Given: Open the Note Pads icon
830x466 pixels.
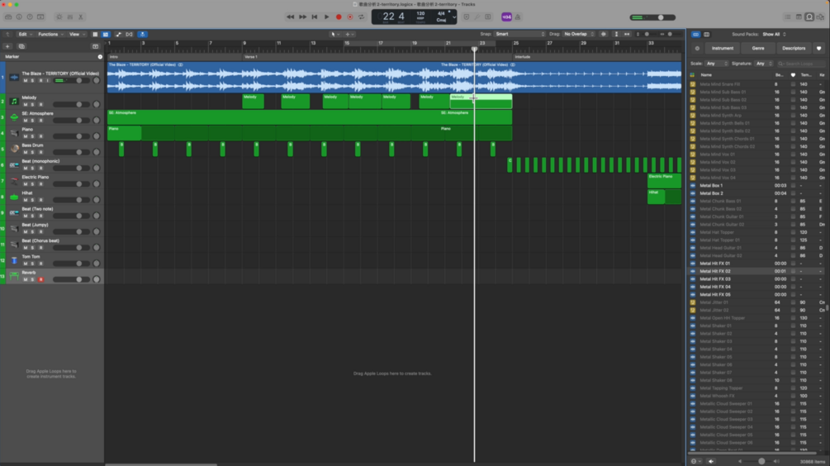Looking at the screenshot, I should point(799,17).
